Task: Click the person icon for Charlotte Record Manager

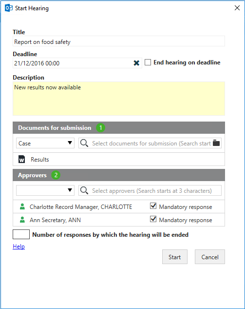Action: pos(22,206)
